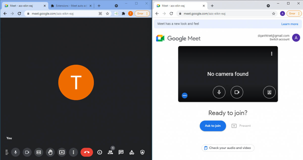
Task: Turn off camera in left meeting toolbar
Action: (x=27, y=152)
